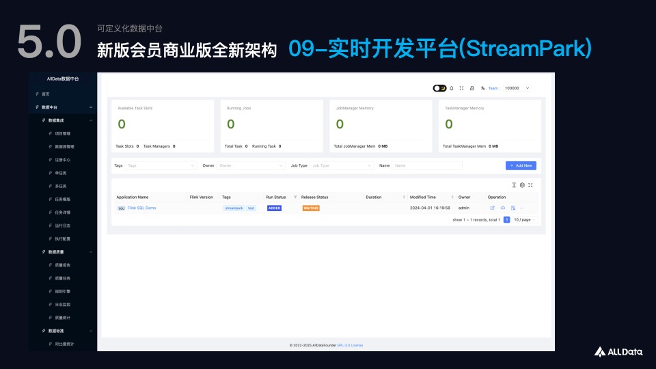The height and width of the screenshot is (369, 656).
Task: Select pagination page 1
Action: pyautogui.click(x=506, y=219)
